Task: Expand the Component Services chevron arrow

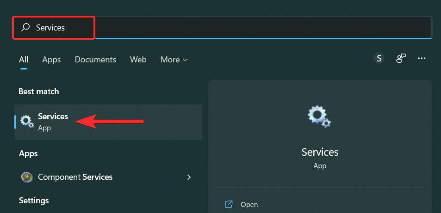Action: pyautogui.click(x=189, y=177)
